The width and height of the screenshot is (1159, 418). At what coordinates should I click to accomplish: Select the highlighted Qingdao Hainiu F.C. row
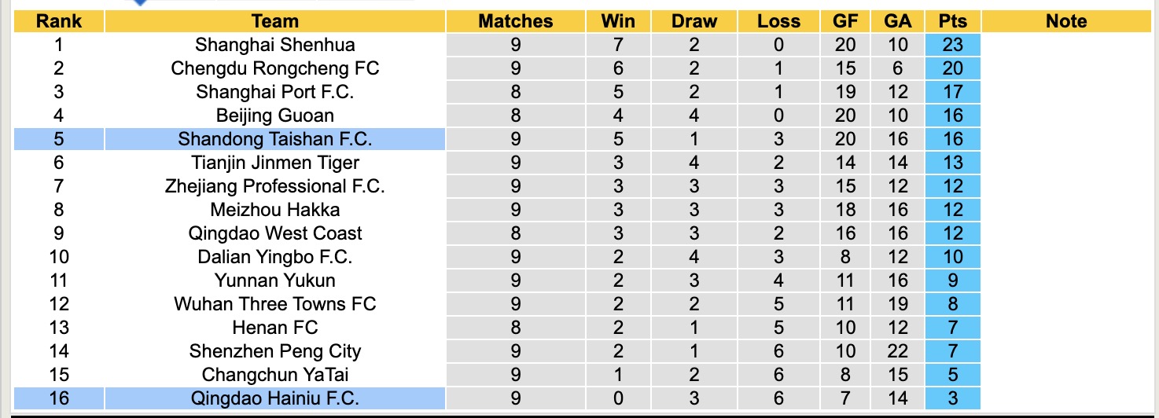[x=275, y=398]
